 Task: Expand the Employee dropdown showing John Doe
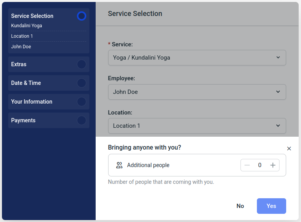(x=197, y=92)
